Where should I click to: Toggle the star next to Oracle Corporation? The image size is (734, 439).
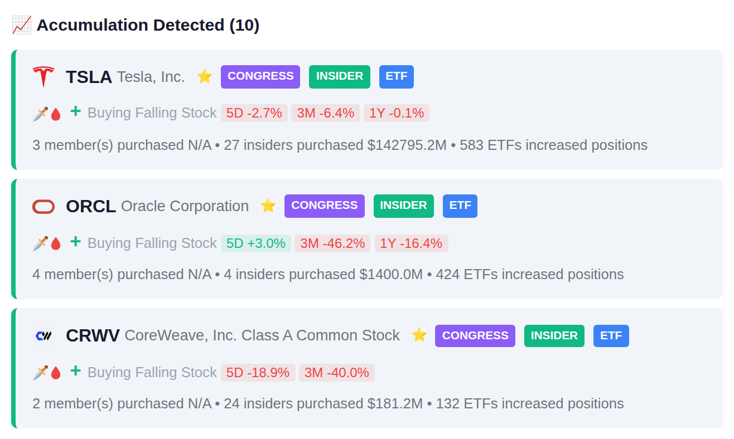268,206
